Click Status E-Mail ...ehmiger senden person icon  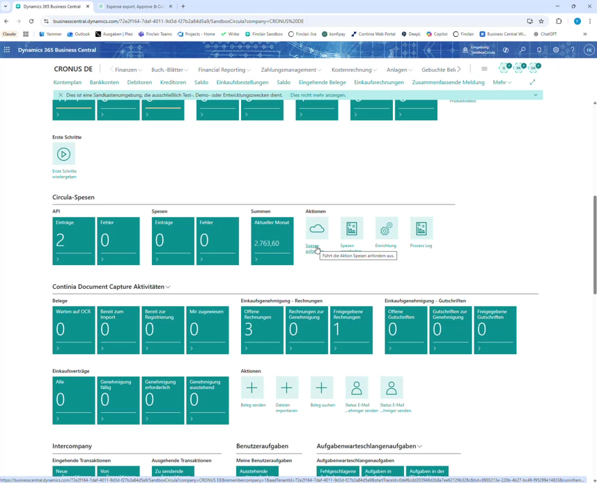click(x=357, y=388)
